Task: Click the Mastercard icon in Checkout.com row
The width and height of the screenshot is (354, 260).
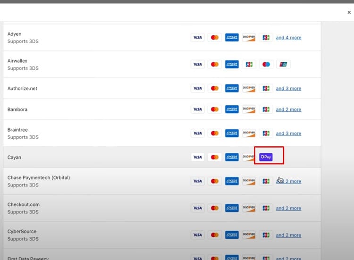Action: pos(215,208)
